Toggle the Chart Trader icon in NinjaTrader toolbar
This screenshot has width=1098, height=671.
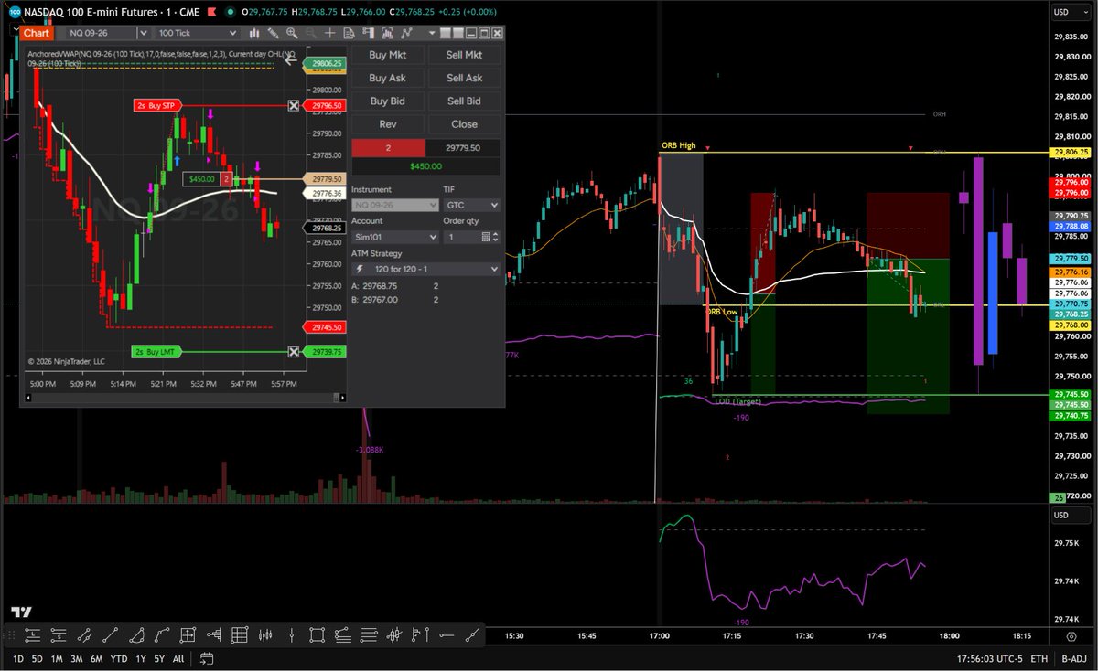click(368, 33)
